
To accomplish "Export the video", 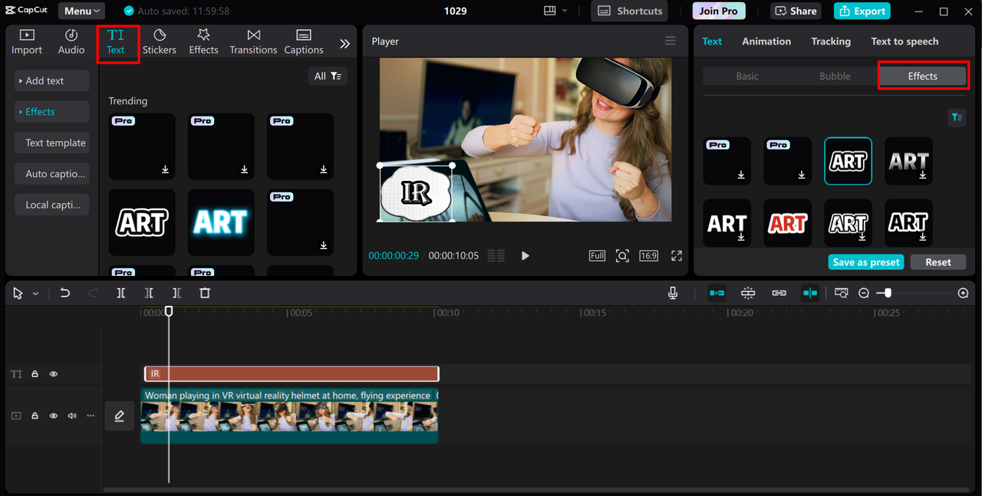I will tap(862, 11).
